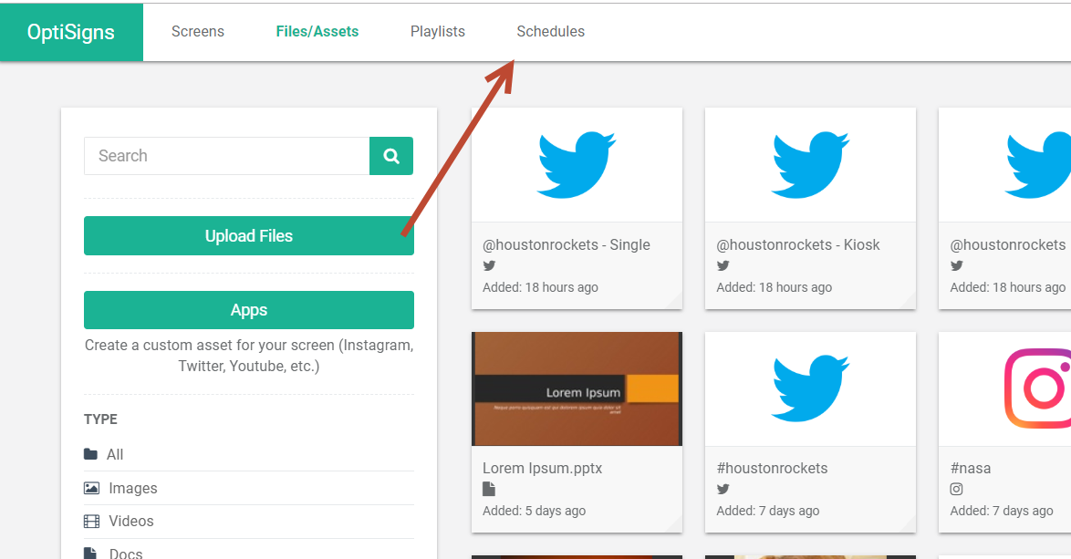Filter assets by the Docs file icon

(x=89, y=553)
